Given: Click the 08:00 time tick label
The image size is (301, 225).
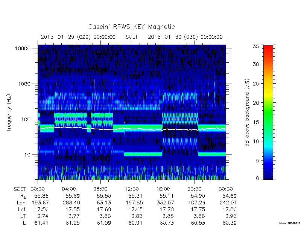Looking at the screenshot, I should click(100, 189).
